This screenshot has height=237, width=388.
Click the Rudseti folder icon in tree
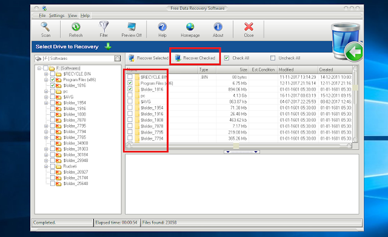pos(59,166)
